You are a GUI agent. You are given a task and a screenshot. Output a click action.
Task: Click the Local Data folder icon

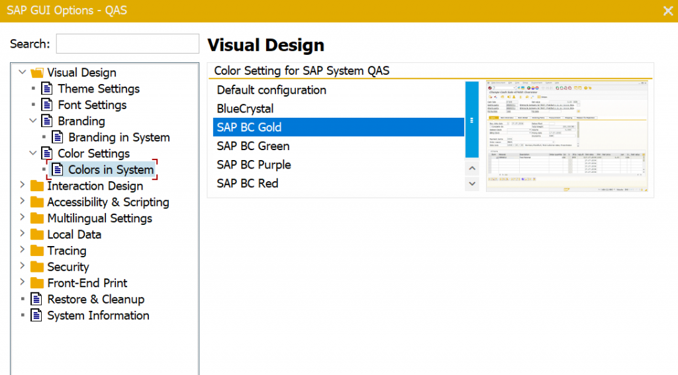(37, 234)
